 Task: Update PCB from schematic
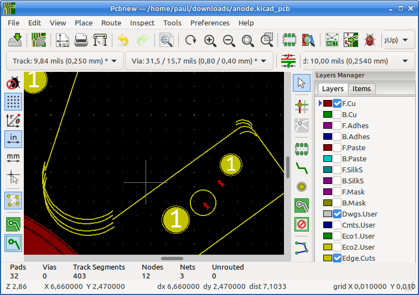click(350, 40)
